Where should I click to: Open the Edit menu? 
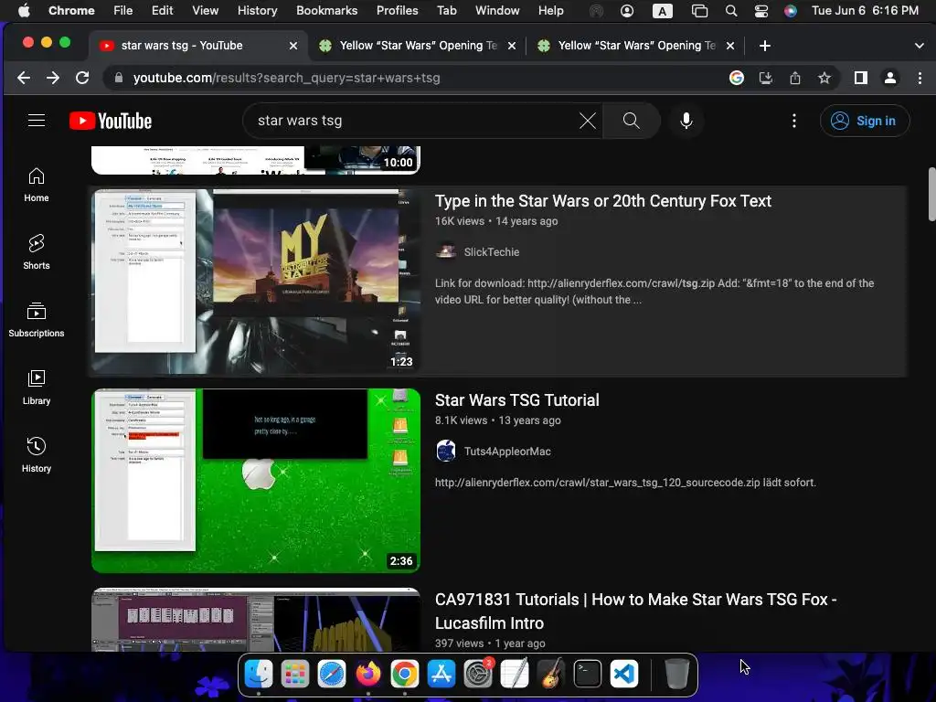pos(162,10)
